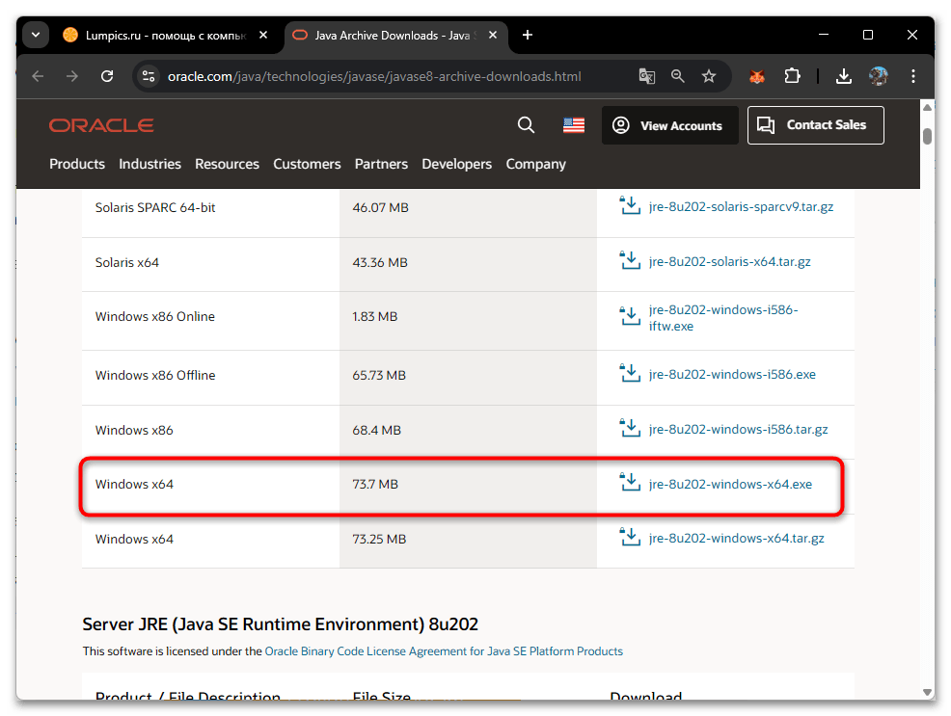
Task: Go to Oracle home via logo
Action: pyautogui.click(x=101, y=125)
